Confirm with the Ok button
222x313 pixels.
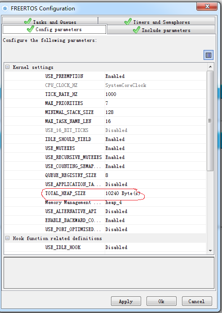click(161, 301)
